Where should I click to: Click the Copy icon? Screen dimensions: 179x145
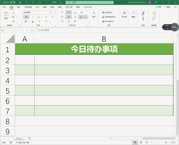13,17
